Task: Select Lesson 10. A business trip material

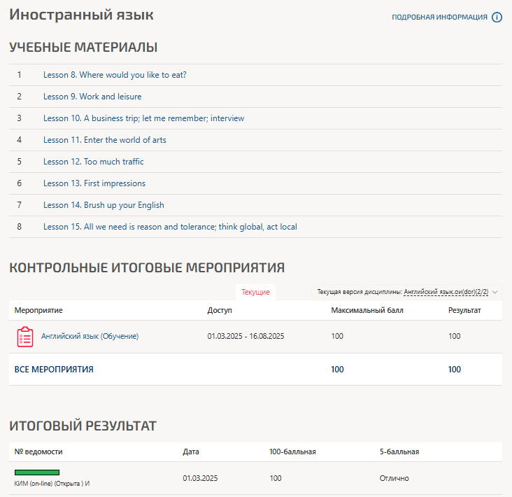Action: (x=143, y=118)
